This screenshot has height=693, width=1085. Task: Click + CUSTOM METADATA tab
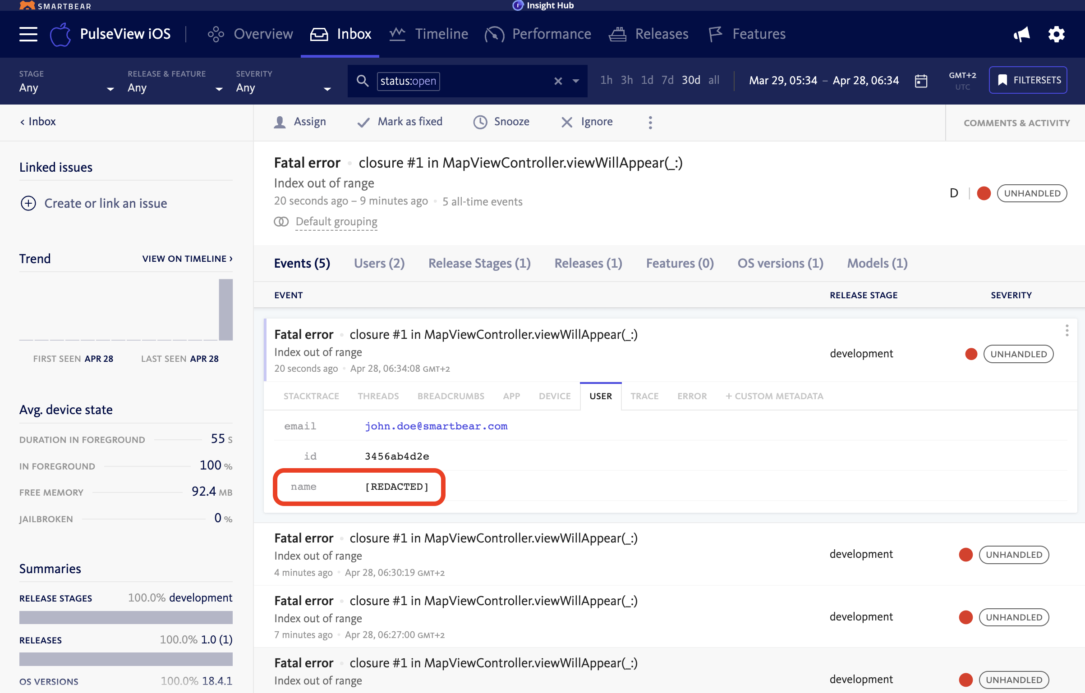[774, 396]
